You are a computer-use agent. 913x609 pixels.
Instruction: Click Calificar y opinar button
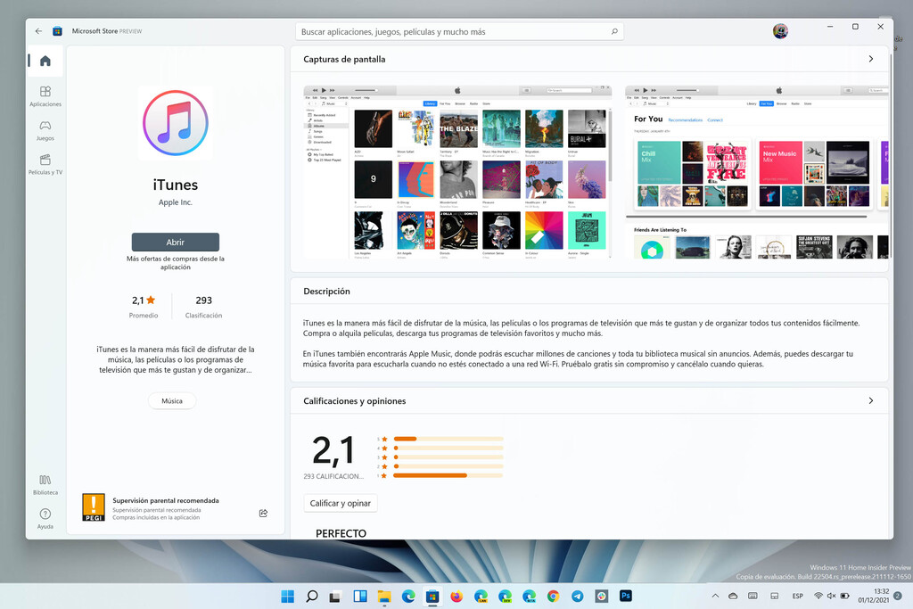pos(341,503)
